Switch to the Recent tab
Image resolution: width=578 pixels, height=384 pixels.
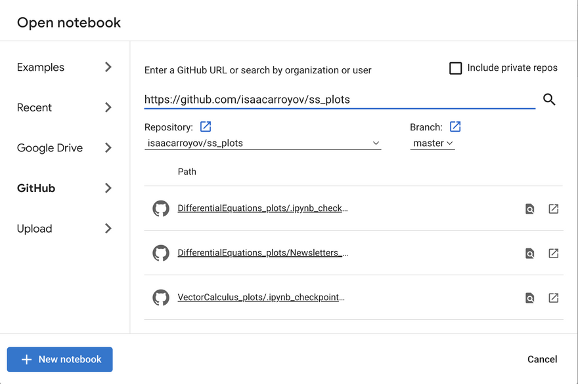(64, 107)
